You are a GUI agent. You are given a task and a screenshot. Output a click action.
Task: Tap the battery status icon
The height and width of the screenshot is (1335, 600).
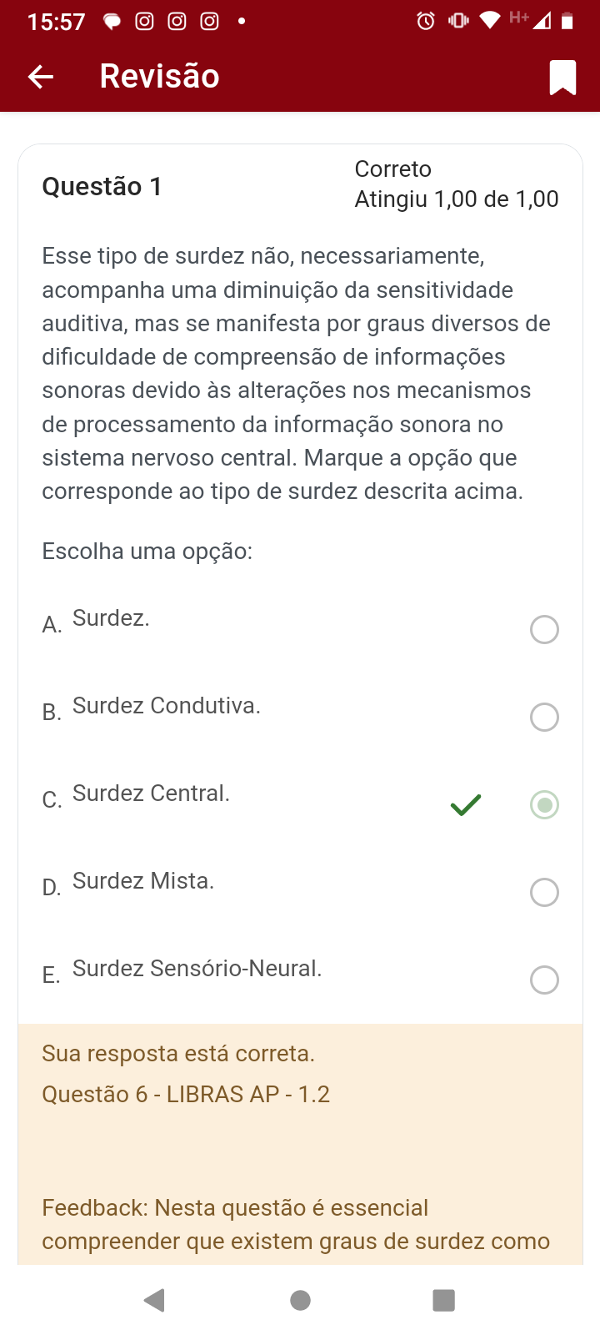tap(567, 21)
